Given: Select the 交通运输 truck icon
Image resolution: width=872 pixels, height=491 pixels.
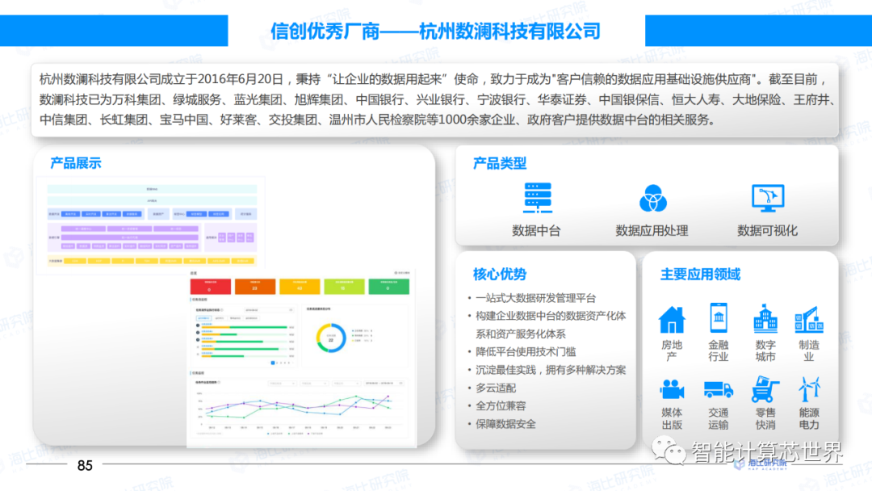Looking at the screenshot, I should [719, 390].
